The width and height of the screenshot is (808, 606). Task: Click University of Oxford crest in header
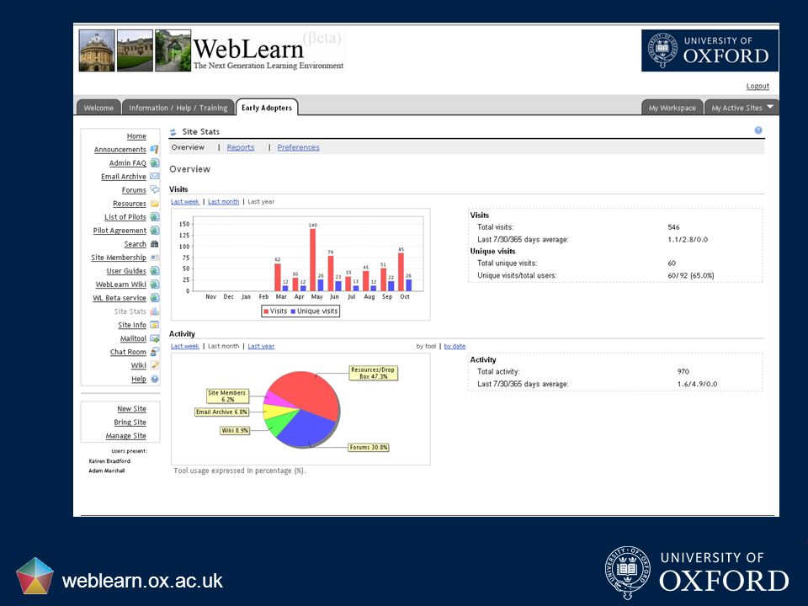[x=662, y=50]
